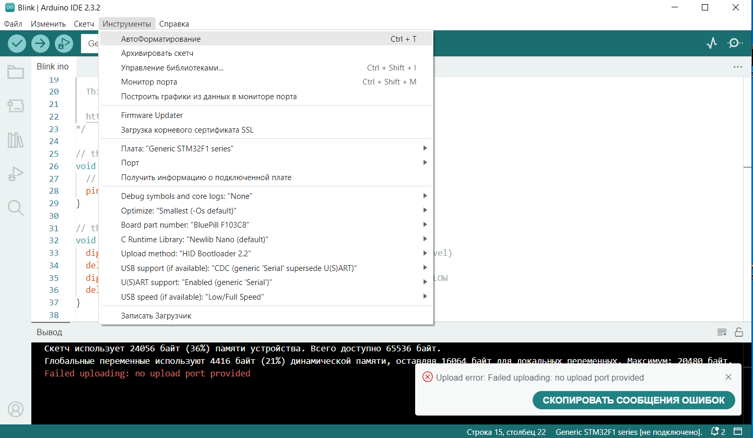Open the Sketchbook folder sidebar icon

click(x=16, y=73)
